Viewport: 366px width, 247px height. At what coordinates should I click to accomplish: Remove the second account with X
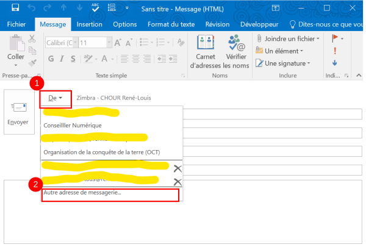178,182
